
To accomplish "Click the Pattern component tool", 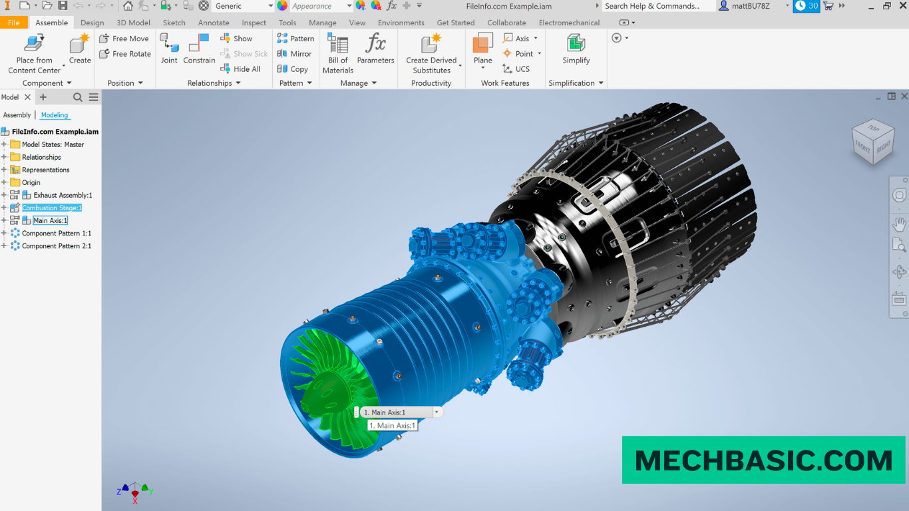I will (295, 39).
